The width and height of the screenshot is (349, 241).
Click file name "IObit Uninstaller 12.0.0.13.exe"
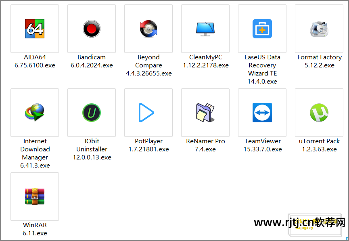click(x=92, y=149)
